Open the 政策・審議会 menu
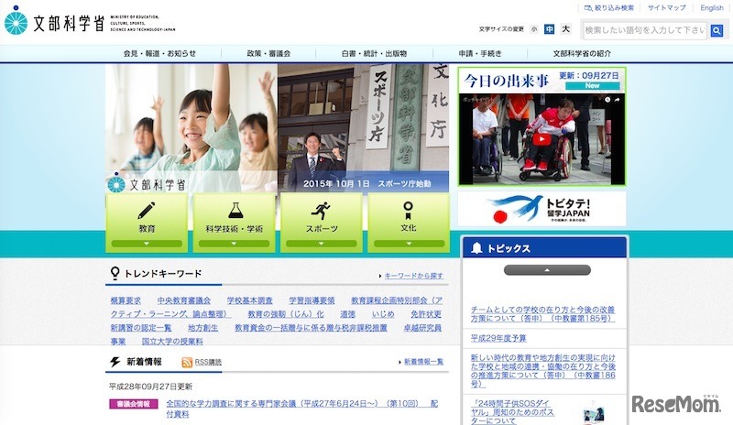Viewport: 733px width, 425px height. pyautogui.click(x=268, y=54)
